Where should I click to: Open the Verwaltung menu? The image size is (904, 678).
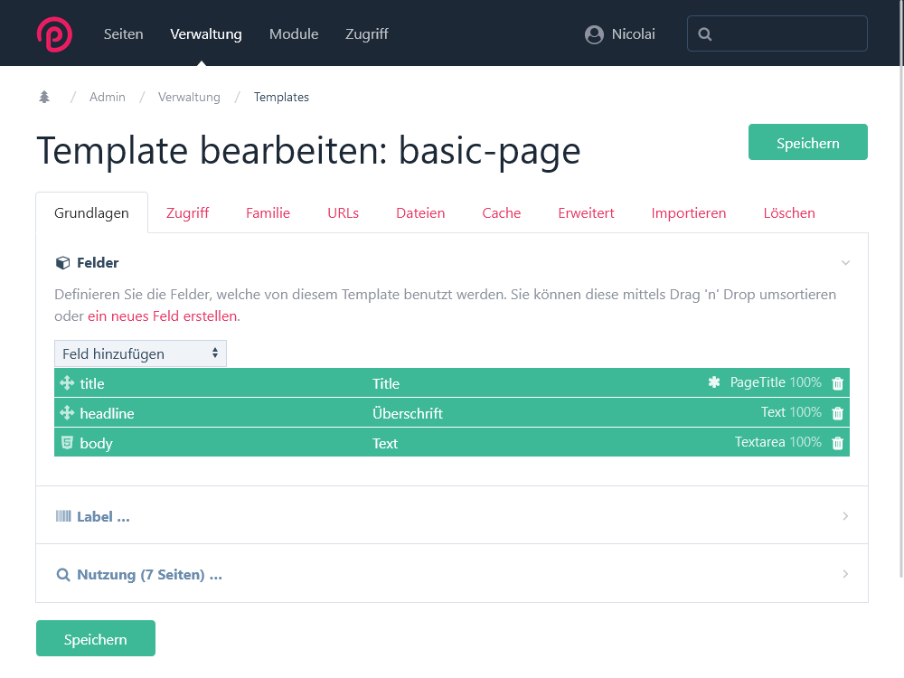[206, 34]
